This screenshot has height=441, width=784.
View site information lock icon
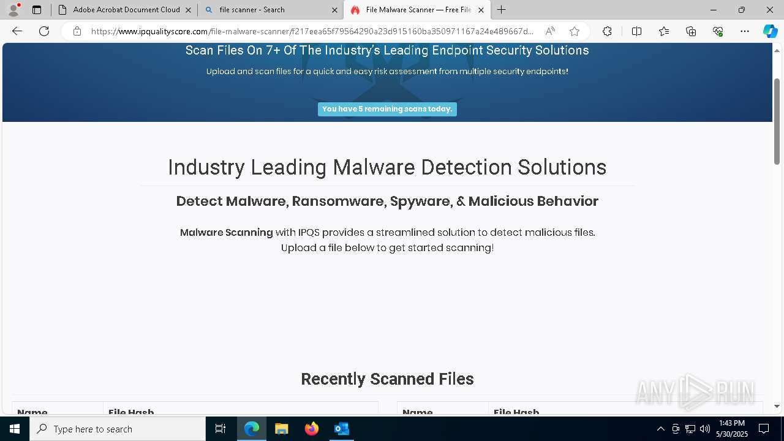point(77,31)
